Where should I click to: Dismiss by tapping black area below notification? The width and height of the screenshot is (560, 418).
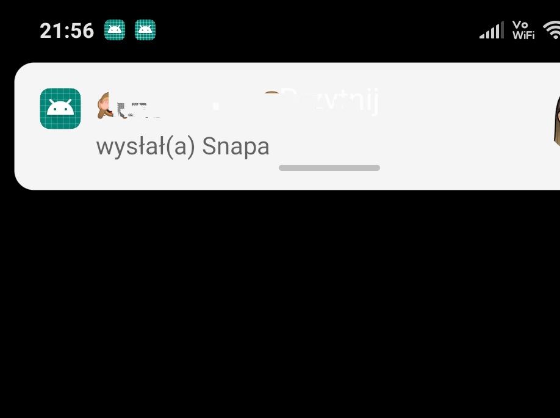tap(280, 304)
